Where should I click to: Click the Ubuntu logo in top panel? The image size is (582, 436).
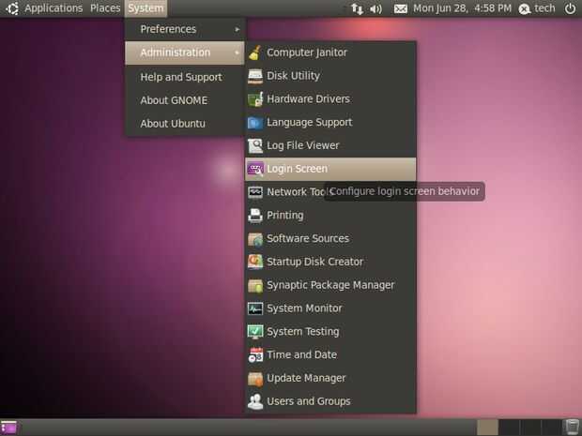12,8
